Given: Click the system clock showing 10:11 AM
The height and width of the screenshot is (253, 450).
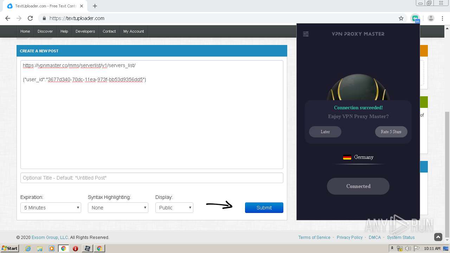Looking at the screenshot, I should point(432,248).
